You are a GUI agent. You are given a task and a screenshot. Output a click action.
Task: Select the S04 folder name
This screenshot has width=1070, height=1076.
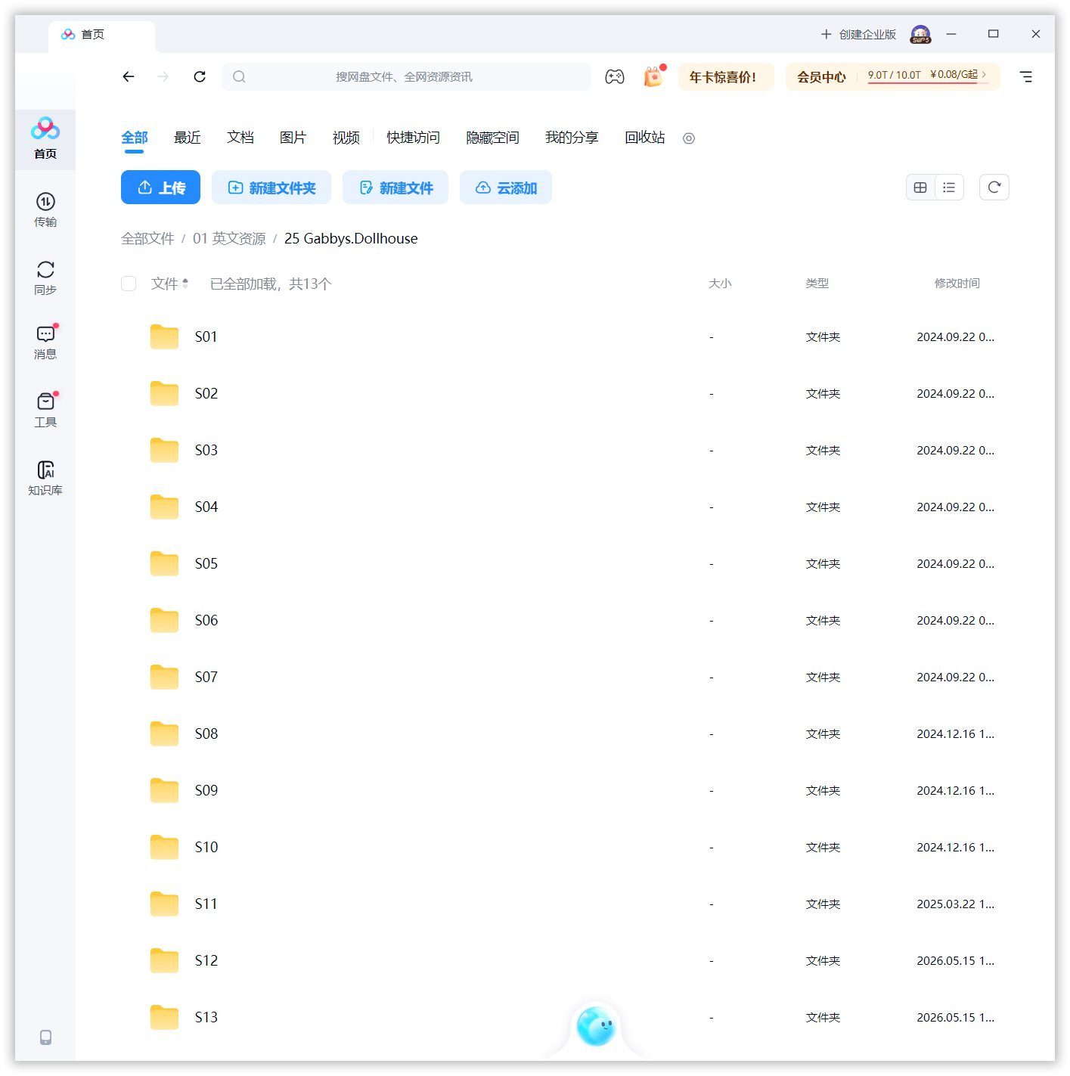206,507
